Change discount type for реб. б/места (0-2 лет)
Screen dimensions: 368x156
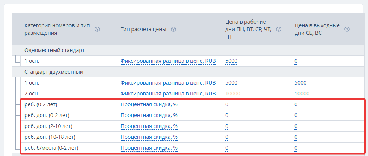(x=149, y=148)
